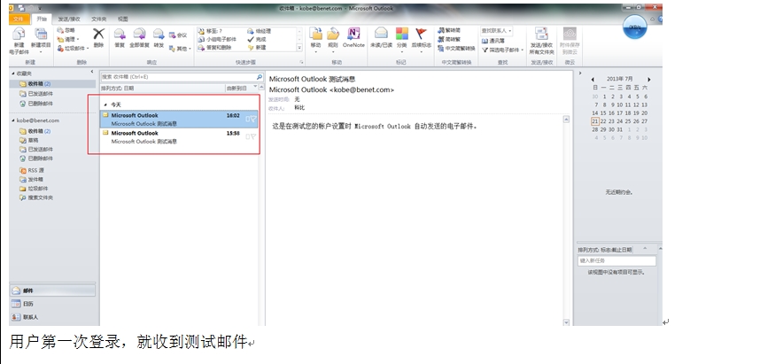Image resolution: width=783 pixels, height=364 pixels.
Task: Click Simplified to Traditional (简转繁) conversion
Action: pyautogui.click(x=449, y=39)
